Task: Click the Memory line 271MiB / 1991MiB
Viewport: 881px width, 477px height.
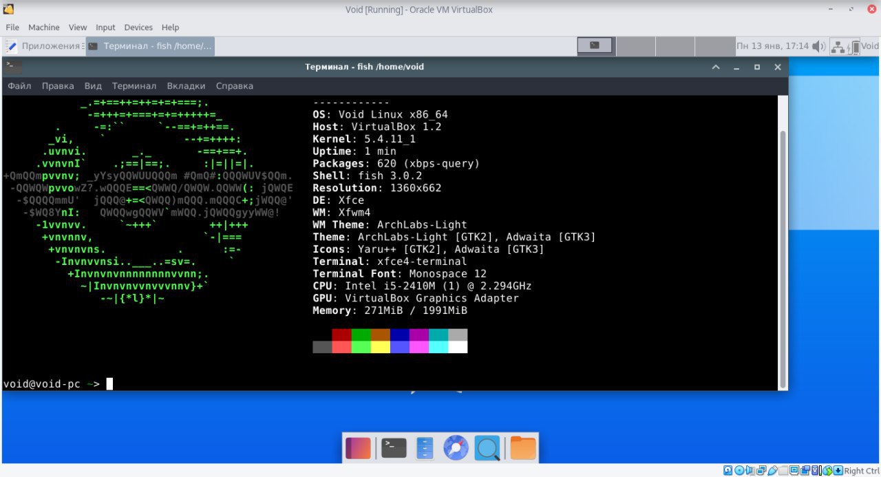Action: (390, 310)
